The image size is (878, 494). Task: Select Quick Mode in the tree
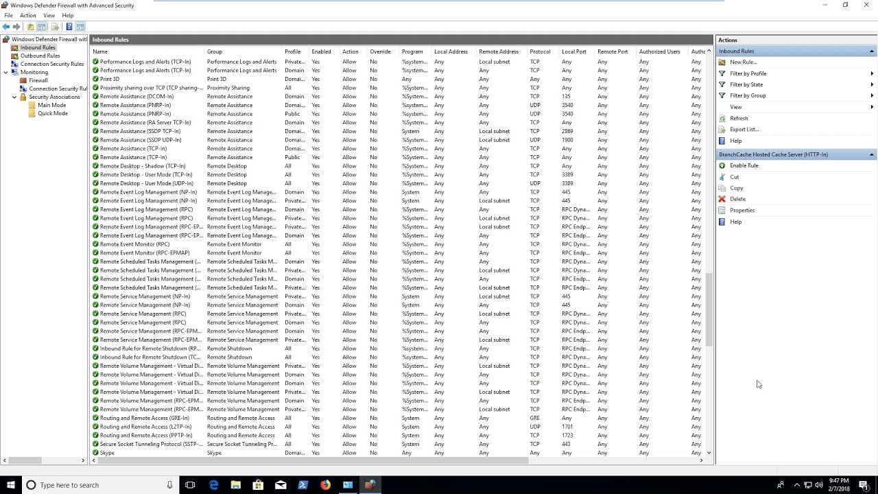(x=53, y=113)
